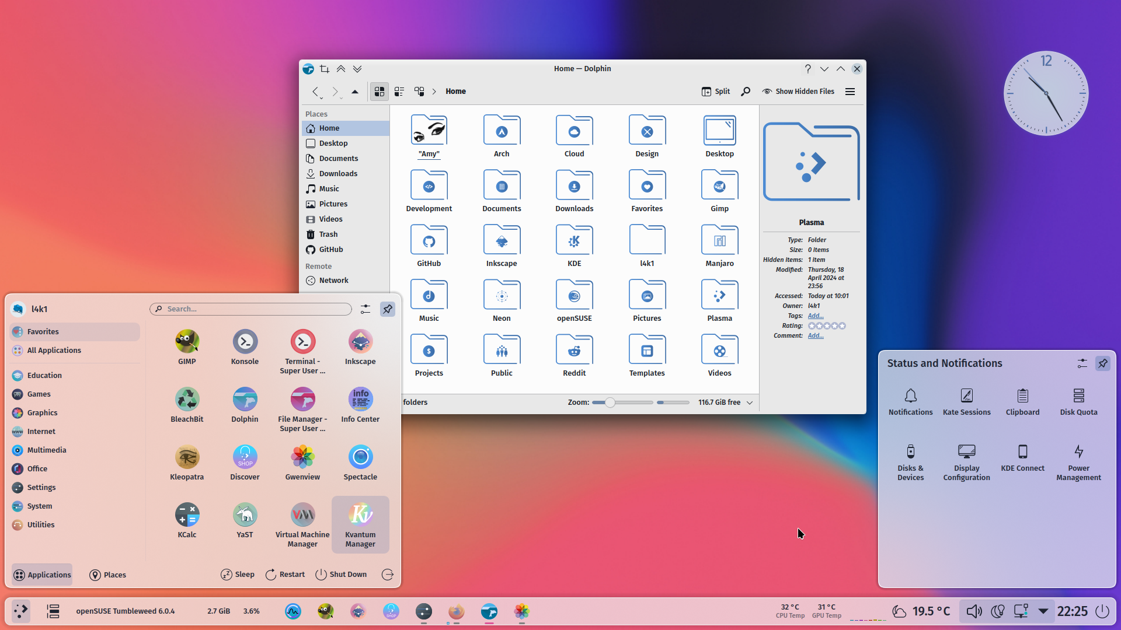This screenshot has width=1121, height=630.
Task: Click Shut Down in the launcher
Action: tap(341, 575)
